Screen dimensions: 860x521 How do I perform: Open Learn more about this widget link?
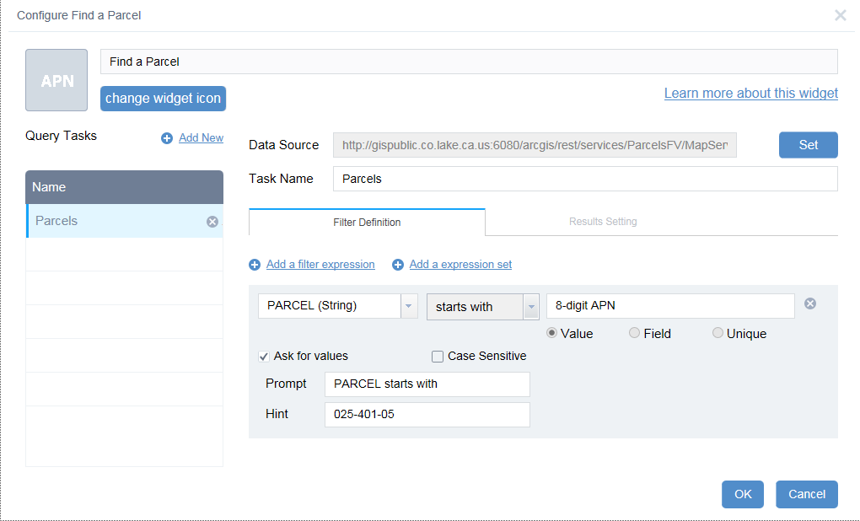[x=750, y=94]
